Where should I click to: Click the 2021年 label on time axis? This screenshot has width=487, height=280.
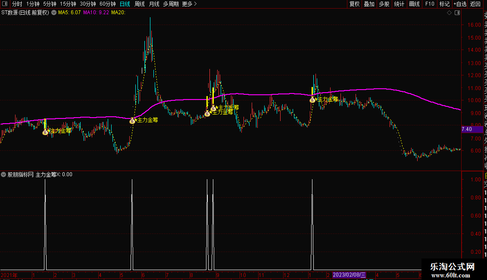9,275
